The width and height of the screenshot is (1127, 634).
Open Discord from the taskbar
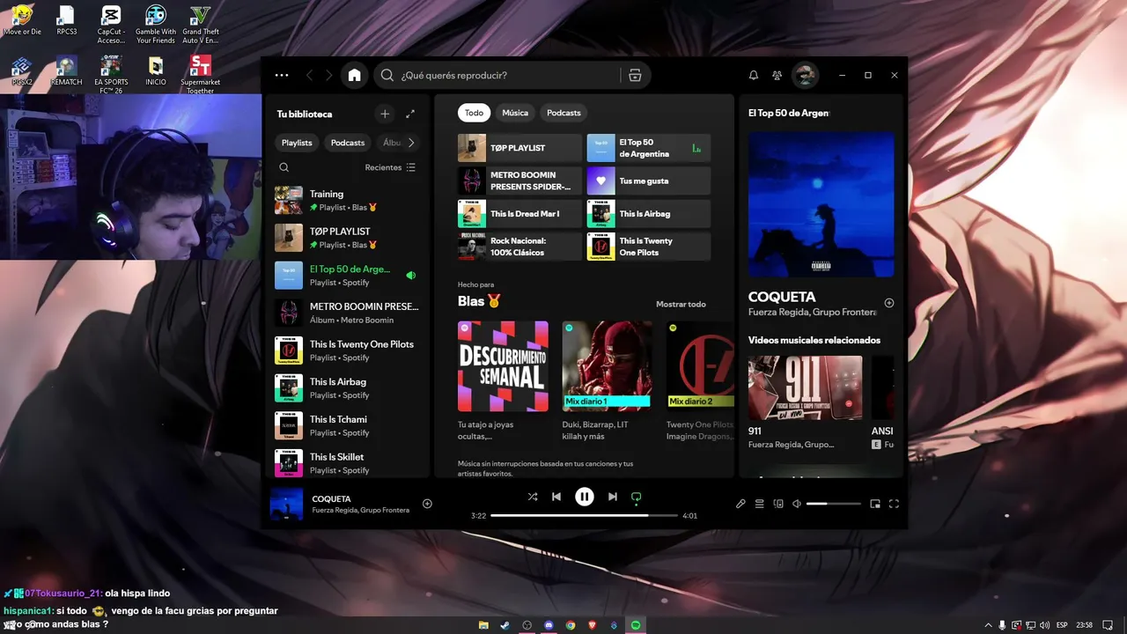549,625
